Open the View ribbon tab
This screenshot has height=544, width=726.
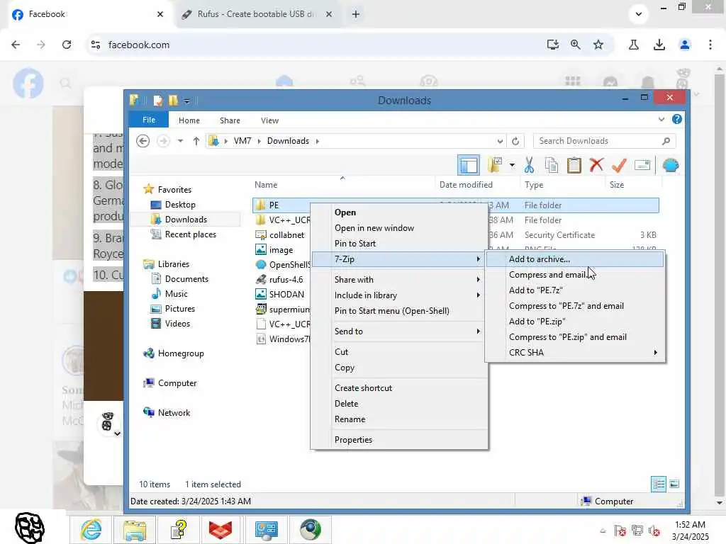(x=269, y=120)
